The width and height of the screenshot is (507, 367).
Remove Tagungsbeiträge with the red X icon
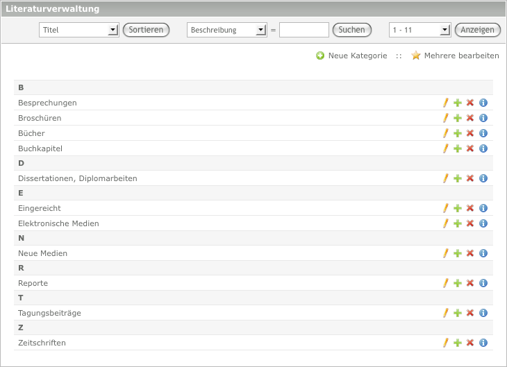[470, 313]
